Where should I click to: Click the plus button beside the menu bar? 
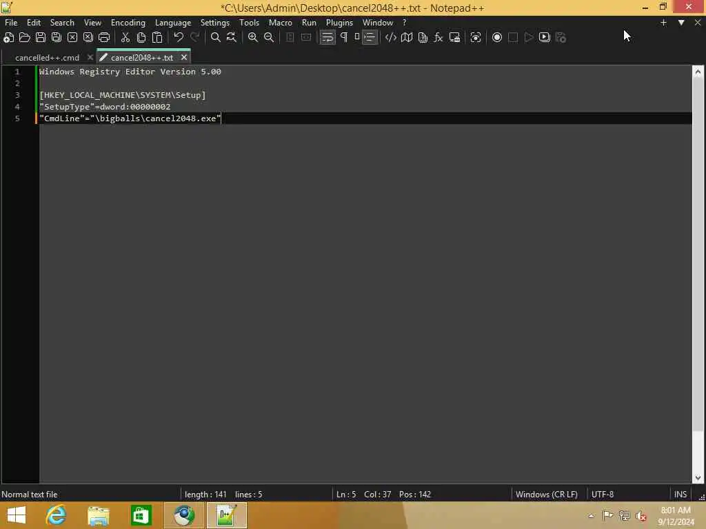tap(663, 23)
